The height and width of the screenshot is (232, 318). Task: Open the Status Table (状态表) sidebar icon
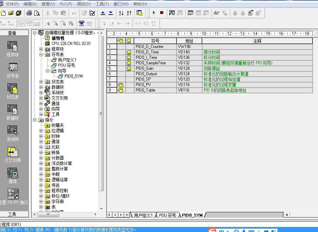[13, 91]
